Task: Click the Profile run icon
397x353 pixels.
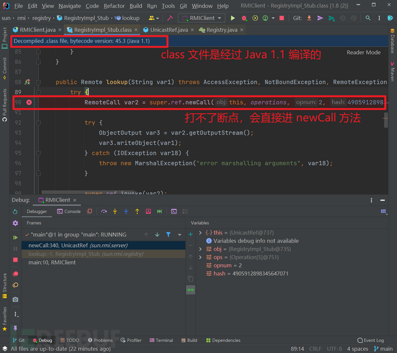Action: (265, 18)
